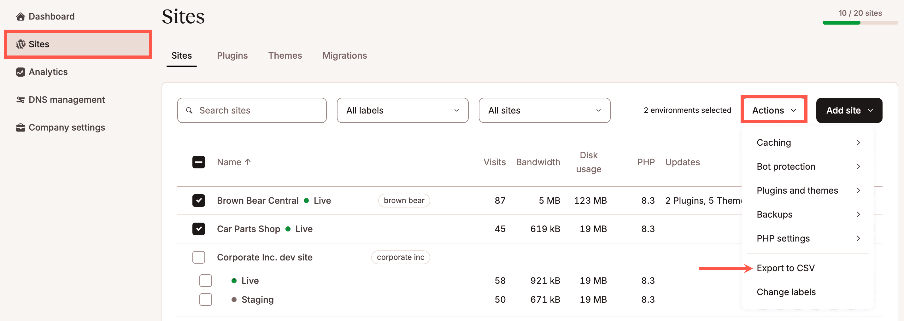Click the 921 kB bandwidth value
Screen dimensions: 904x321
click(x=545, y=281)
